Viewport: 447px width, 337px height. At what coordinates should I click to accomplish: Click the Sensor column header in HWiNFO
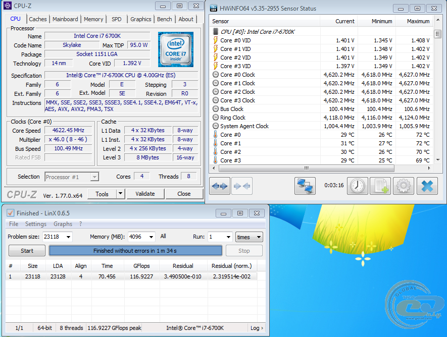[265, 21]
